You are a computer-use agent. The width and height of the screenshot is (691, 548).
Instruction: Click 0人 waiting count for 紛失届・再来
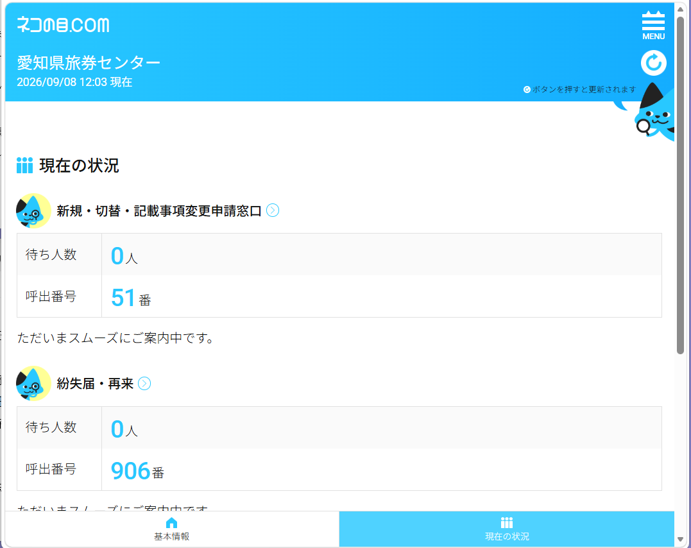[x=124, y=429]
